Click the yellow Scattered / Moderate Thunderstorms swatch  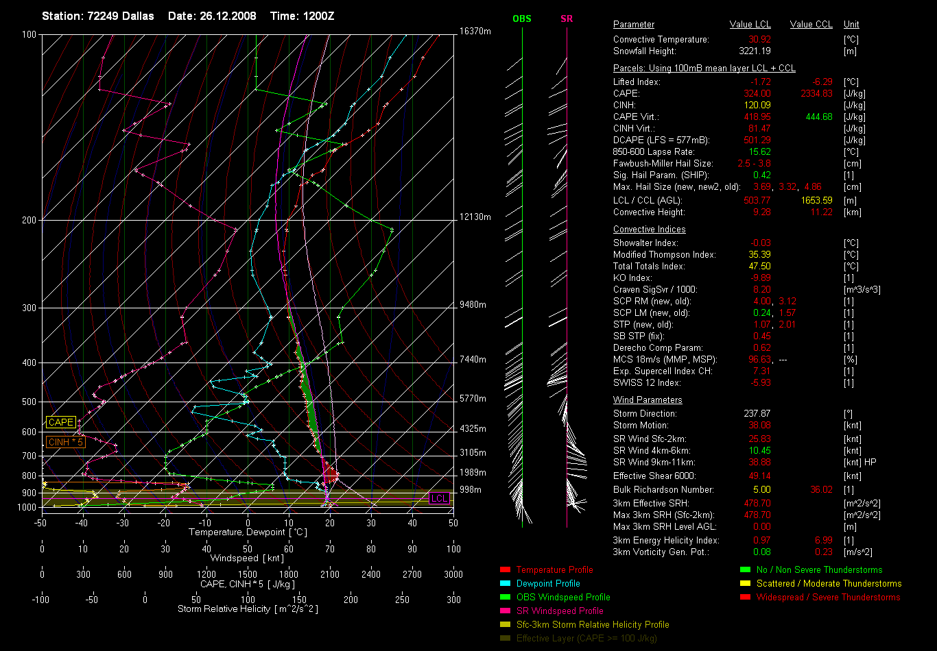coord(745,584)
